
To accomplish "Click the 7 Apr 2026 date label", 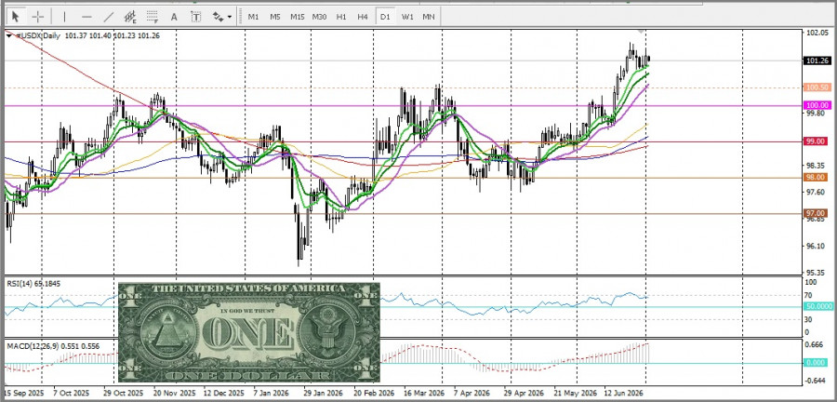I will tap(472, 392).
